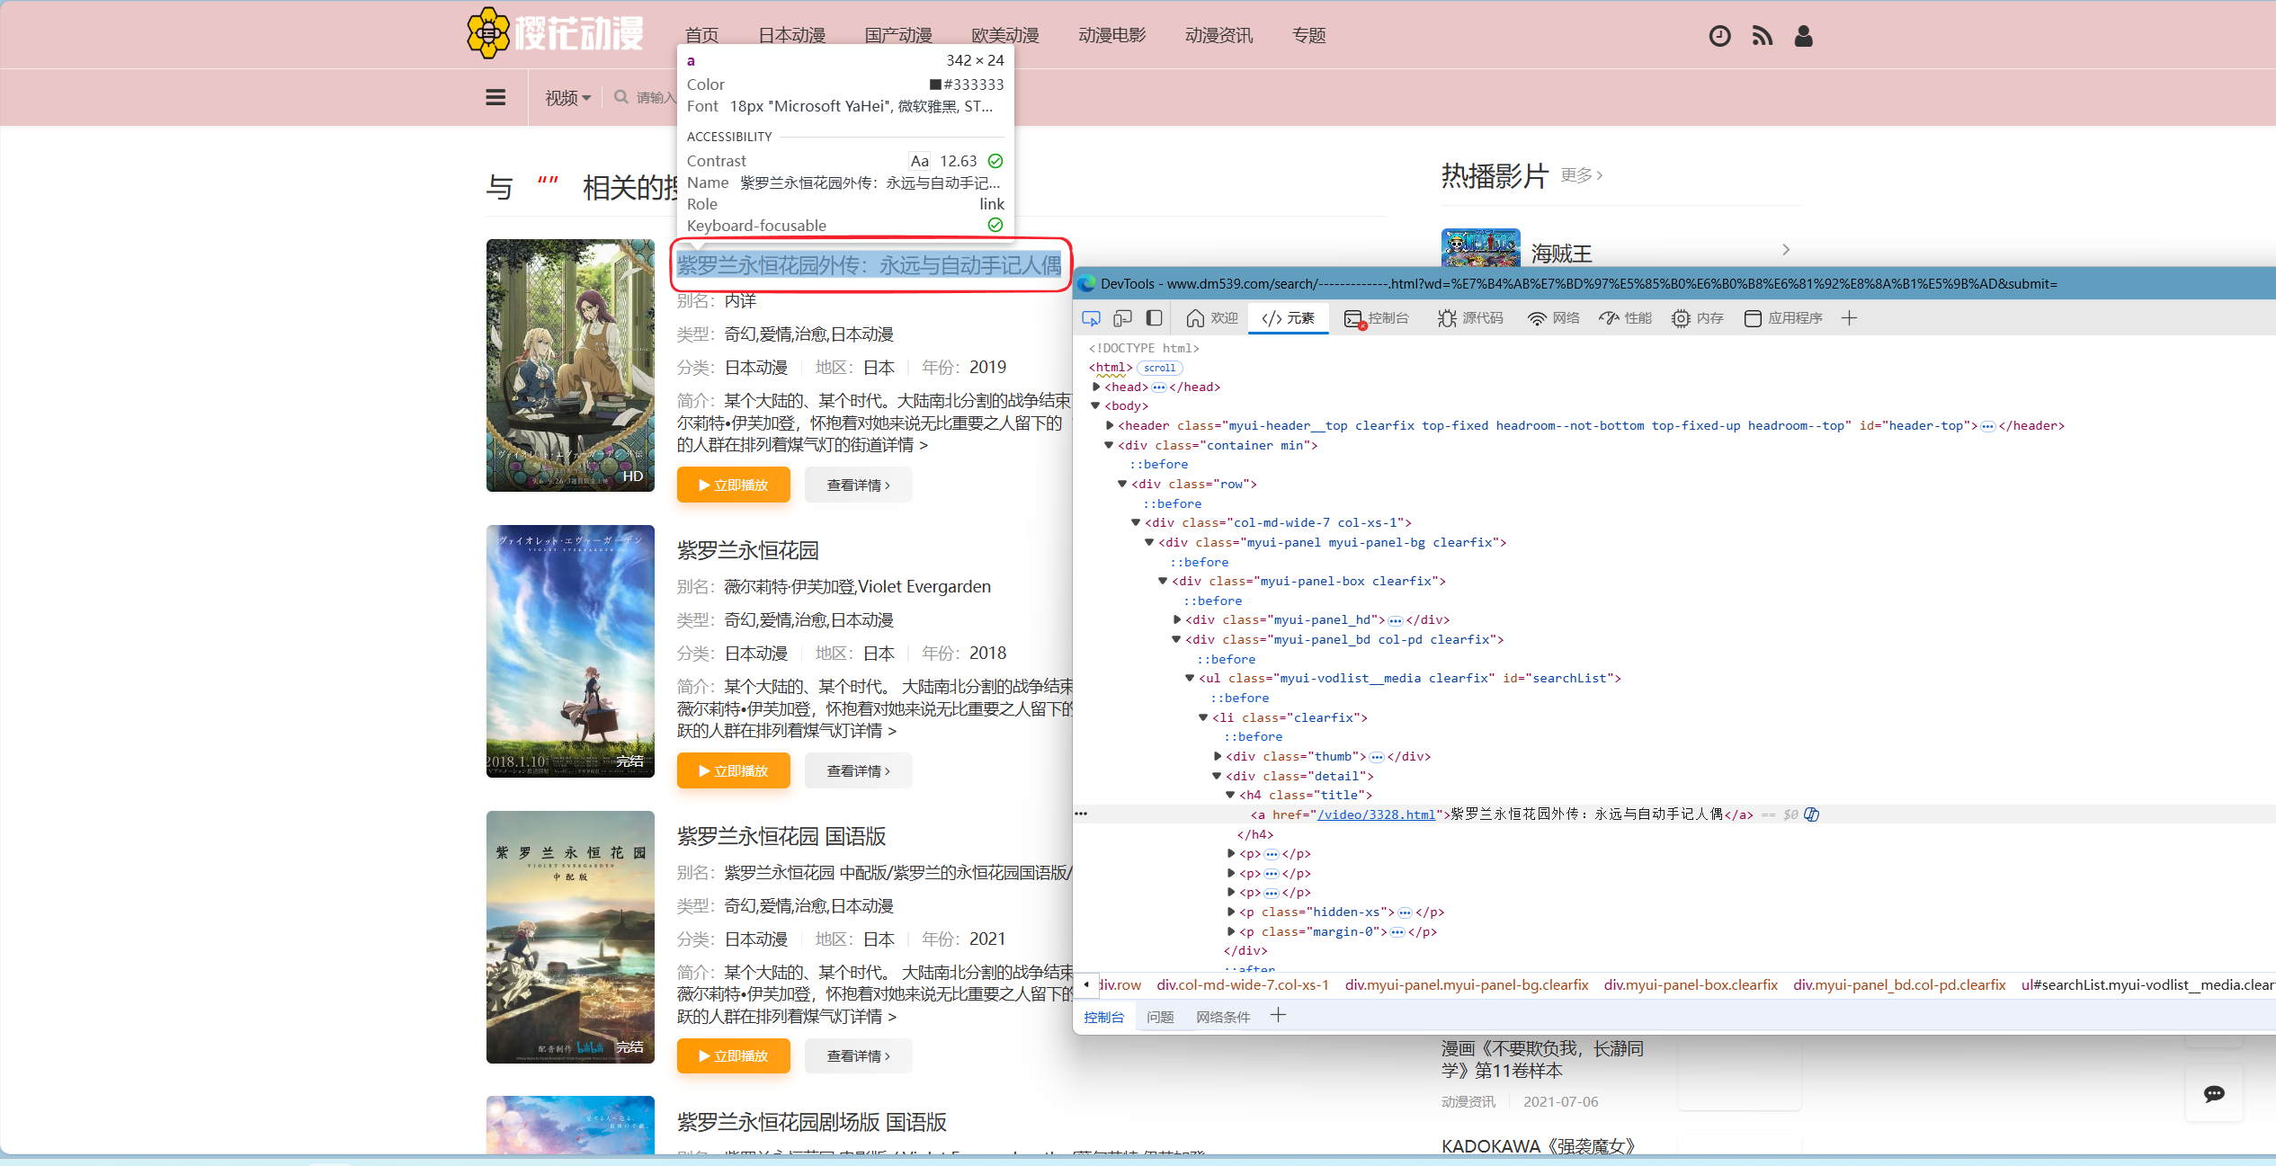
Task: Click the search magnifier icon
Action: coord(621,97)
